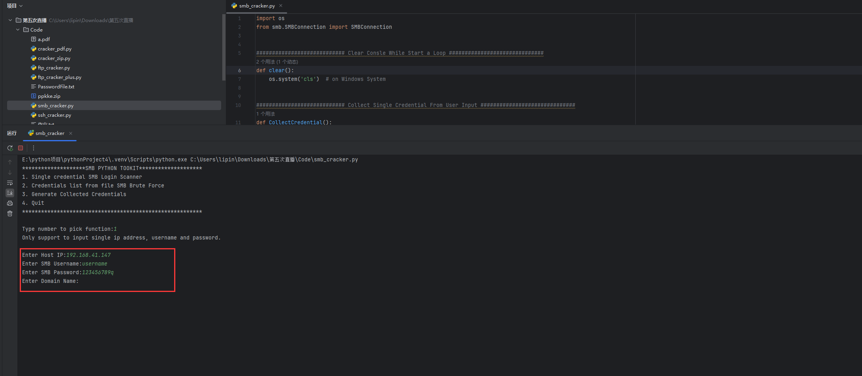Open cracker_pdf.py file

(54, 49)
